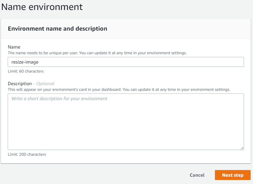Grab the Description textarea resize handle
This screenshot has width=253, height=184.
pos(242,148)
